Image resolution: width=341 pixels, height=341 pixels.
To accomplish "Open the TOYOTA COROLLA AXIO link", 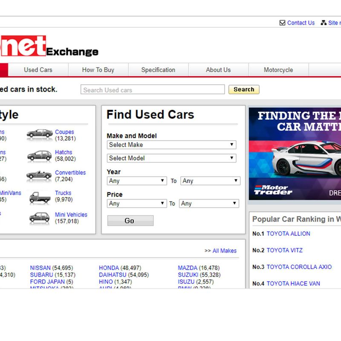I will click(299, 267).
